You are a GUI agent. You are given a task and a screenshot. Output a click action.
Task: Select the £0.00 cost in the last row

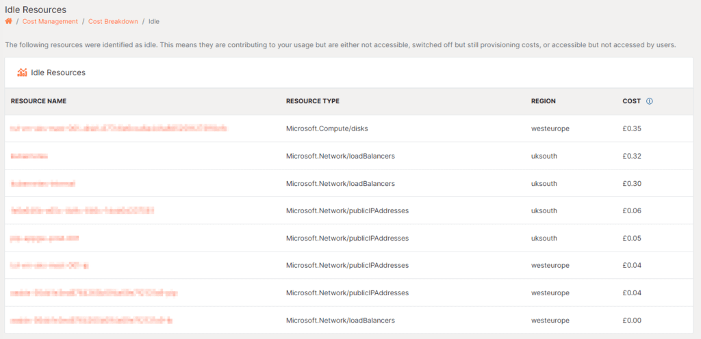click(631, 320)
